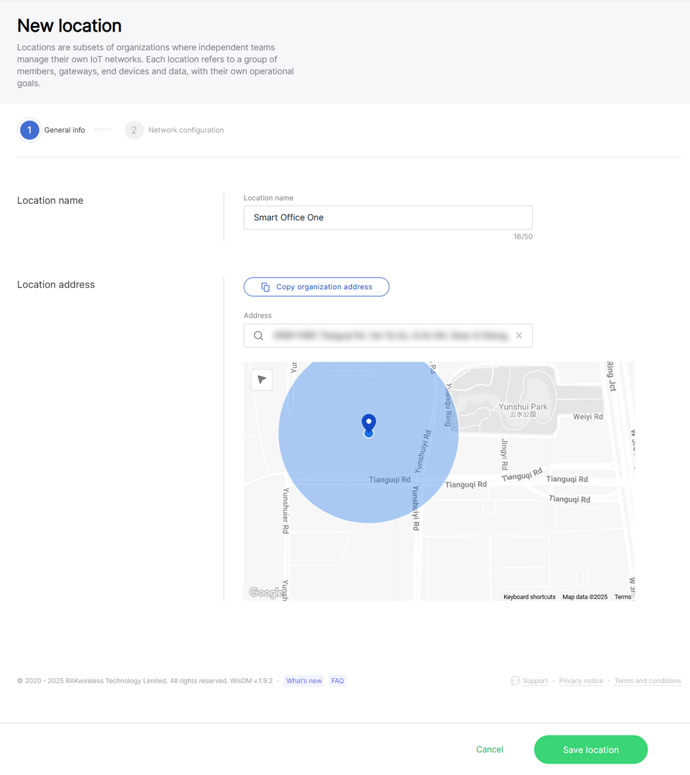
Task: Click the magnifier icon in the Address field
Action: click(258, 335)
